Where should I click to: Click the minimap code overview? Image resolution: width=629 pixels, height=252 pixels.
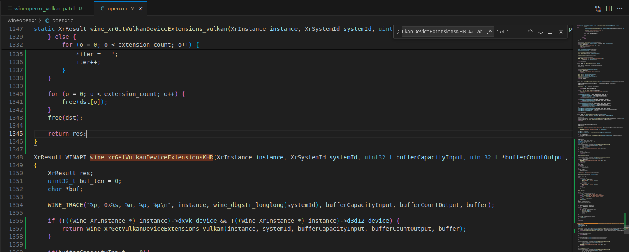pyautogui.click(x=599, y=138)
